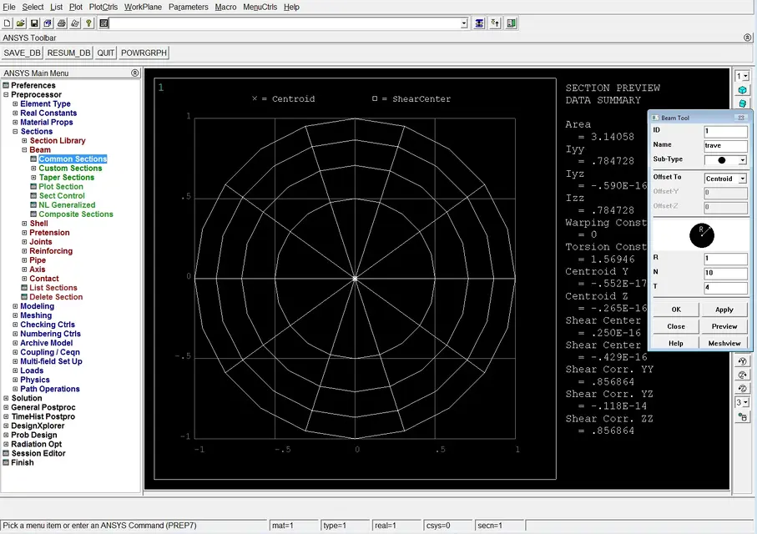Collapse the ANSYS Toolbar panel icon
This screenshot has height=534, width=757.
click(747, 38)
